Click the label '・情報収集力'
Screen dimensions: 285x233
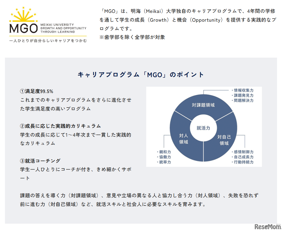pyautogui.click(x=242, y=90)
